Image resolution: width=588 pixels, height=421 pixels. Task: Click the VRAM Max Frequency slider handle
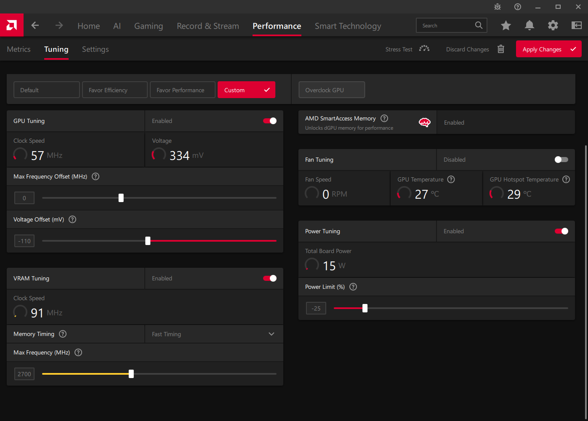[x=131, y=374]
